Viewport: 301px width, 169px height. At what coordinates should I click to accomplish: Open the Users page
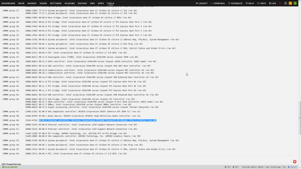43,3
